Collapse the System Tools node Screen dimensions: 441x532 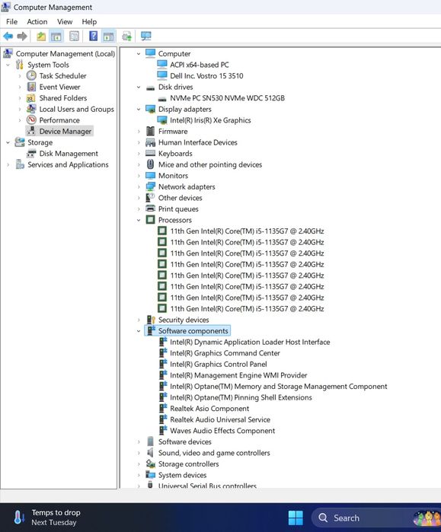[8, 65]
